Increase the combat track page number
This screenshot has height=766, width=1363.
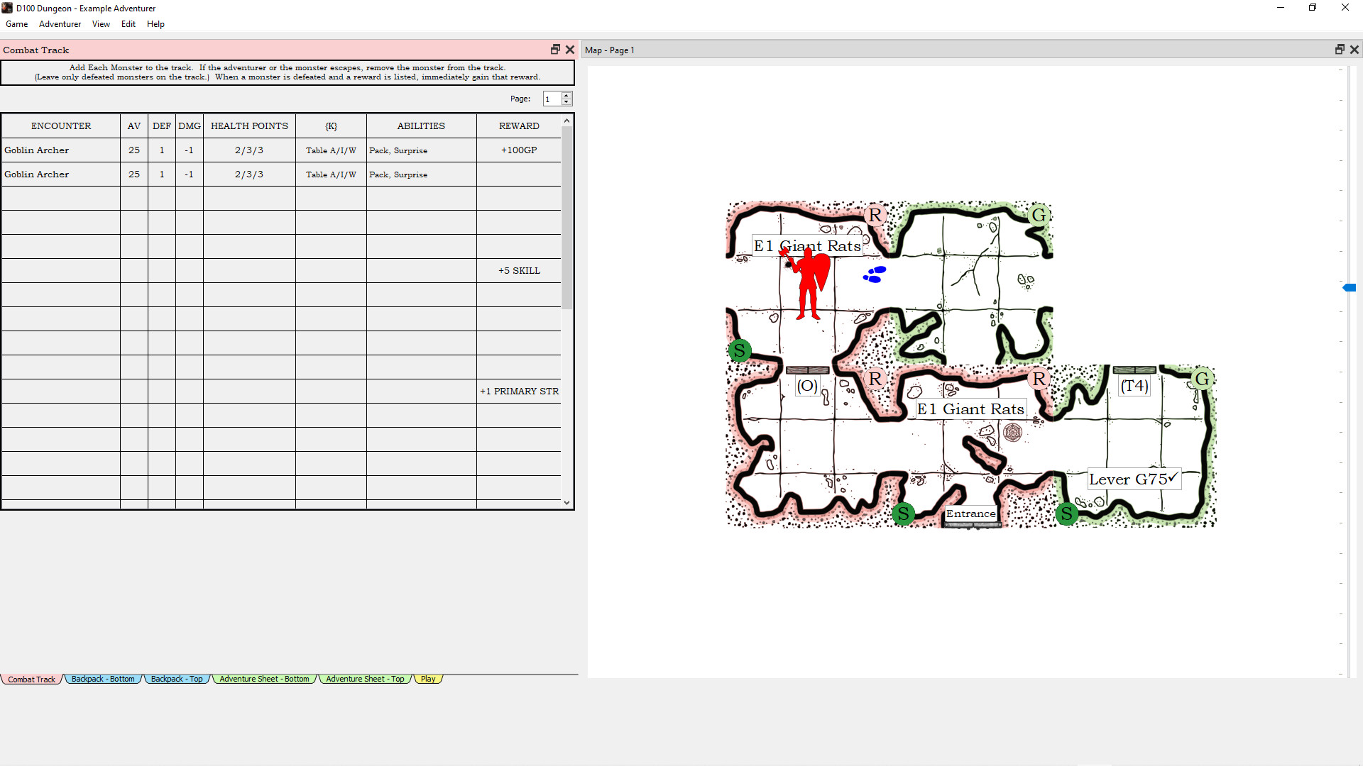566,95
